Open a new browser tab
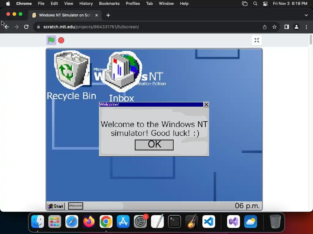This screenshot has width=313, height=234. click(x=108, y=15)
